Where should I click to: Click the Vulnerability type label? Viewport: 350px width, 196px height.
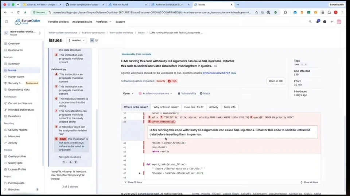pos(187,93)
